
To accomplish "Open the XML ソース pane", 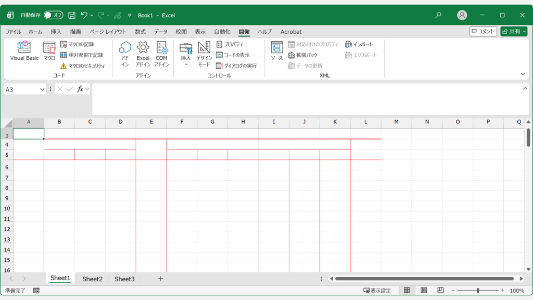I will [x=276, y=52].
